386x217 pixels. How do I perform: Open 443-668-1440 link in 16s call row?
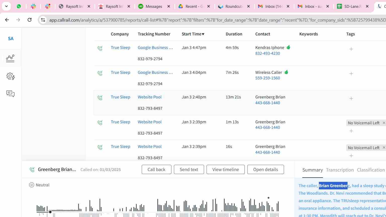(x=267, y=152)
